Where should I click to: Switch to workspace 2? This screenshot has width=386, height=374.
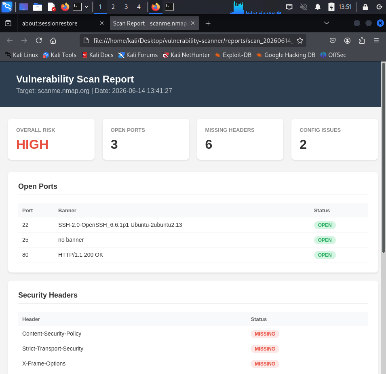point(113,7)
